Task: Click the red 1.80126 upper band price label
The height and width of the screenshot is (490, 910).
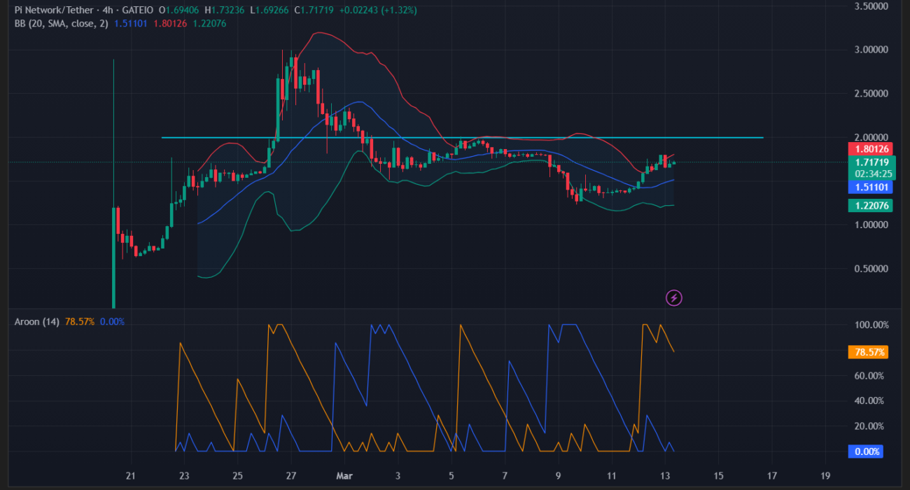Action: [871, 148]
